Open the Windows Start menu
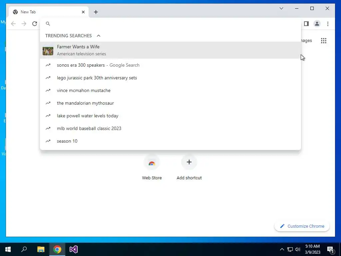This screenshot has height=256, width=341. [8, 249]
